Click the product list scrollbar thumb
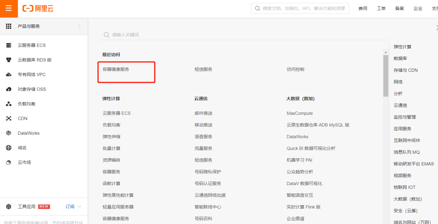438x224 pixels. [x=386, y=76]
